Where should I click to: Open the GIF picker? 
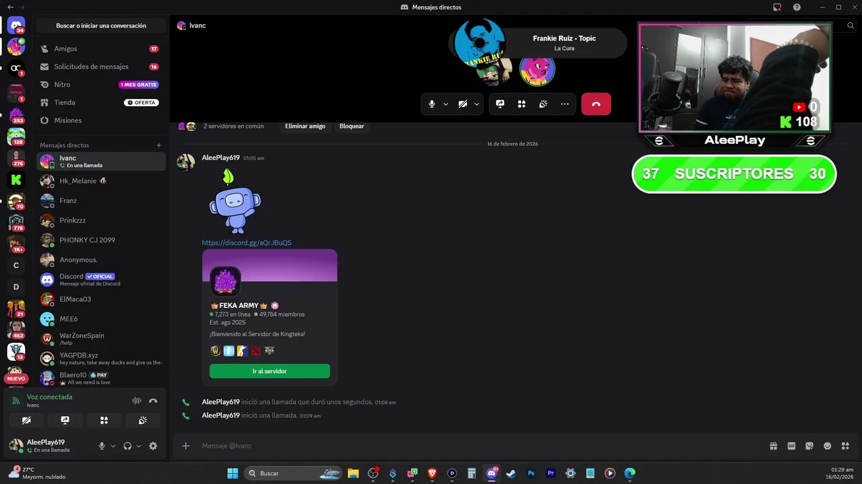(791, 446)
